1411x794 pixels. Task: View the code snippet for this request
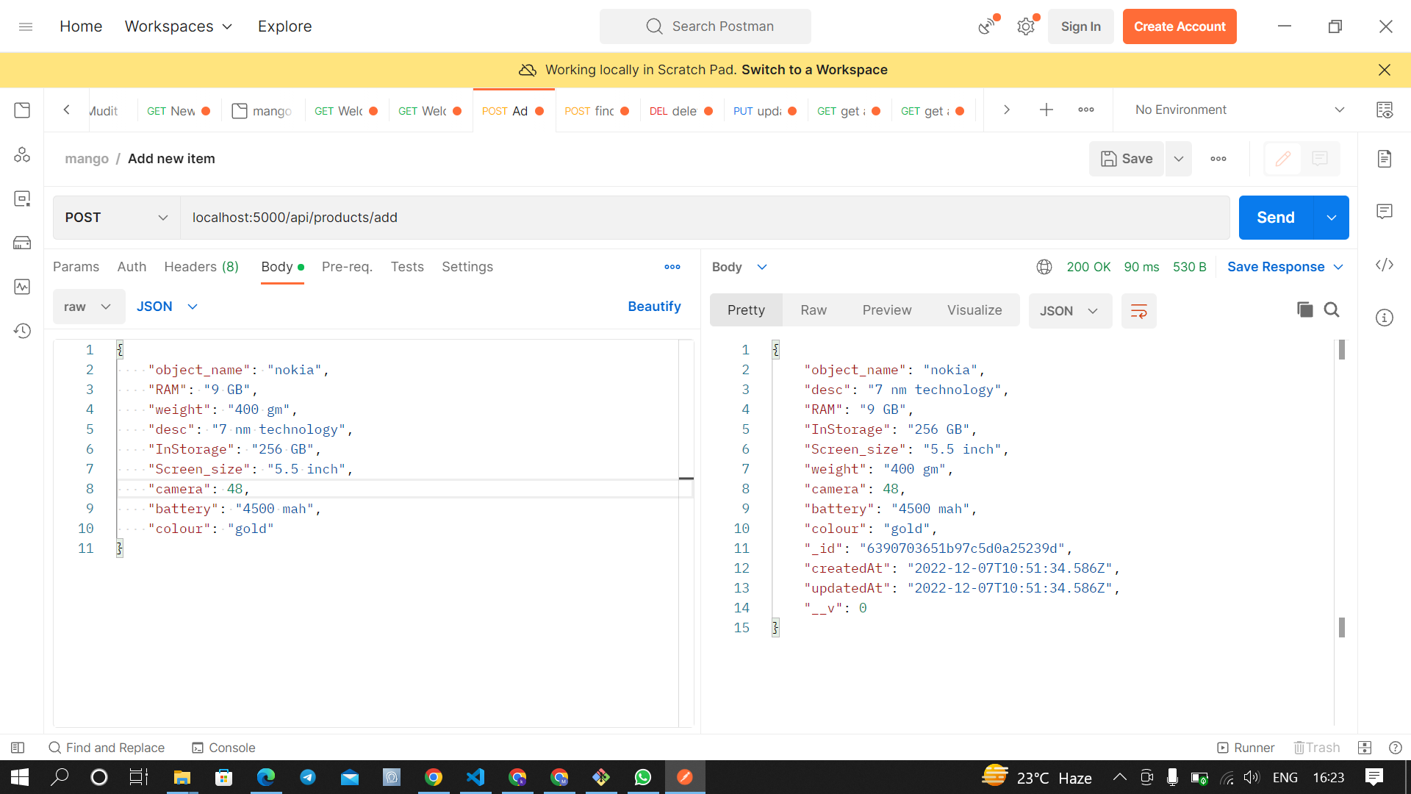click(1385, 265)
